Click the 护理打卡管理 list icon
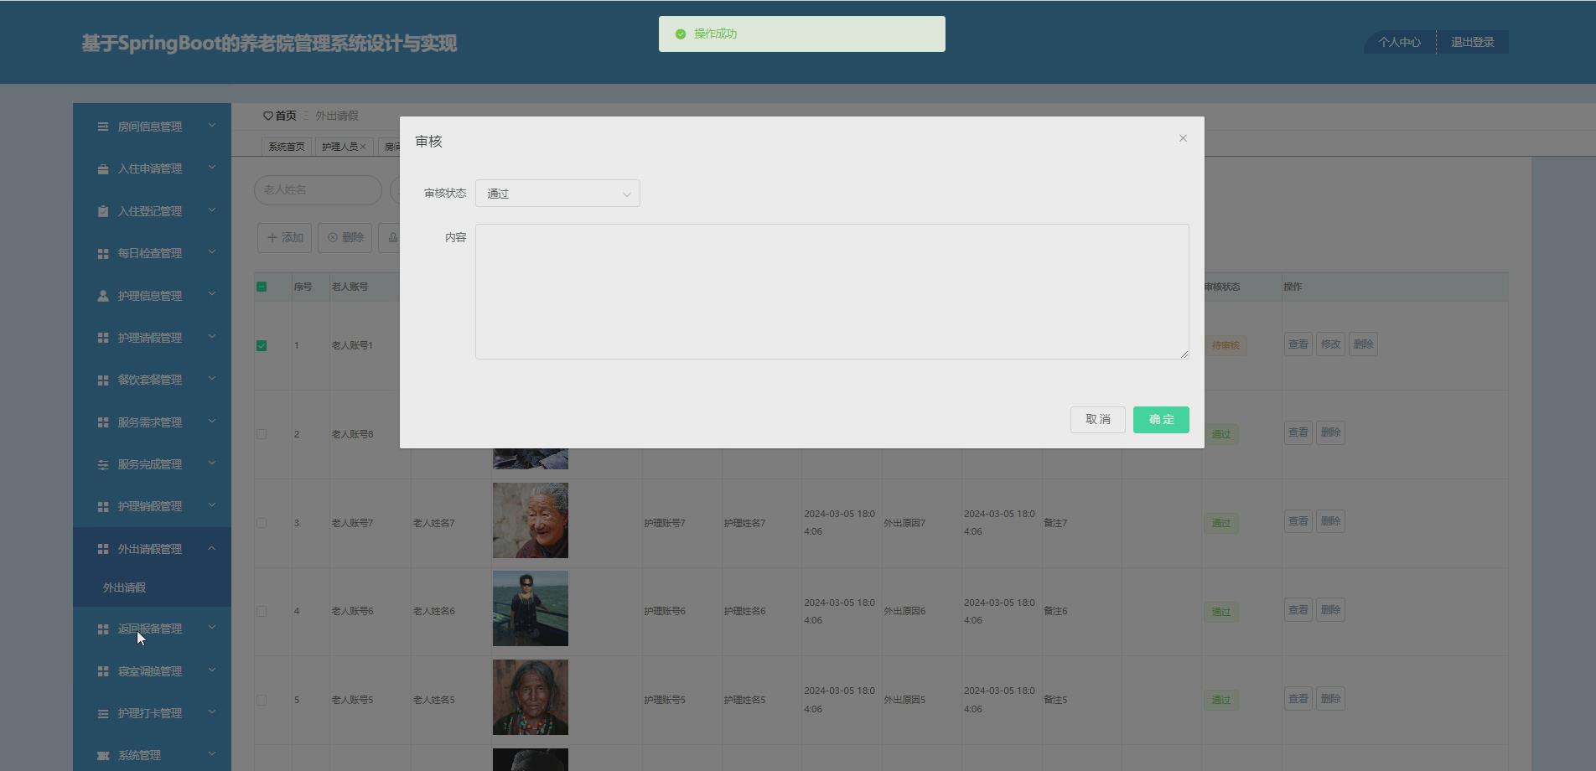 point(103,713)
